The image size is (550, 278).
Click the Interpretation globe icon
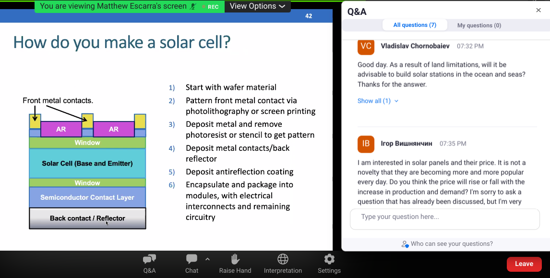point(283,260)
